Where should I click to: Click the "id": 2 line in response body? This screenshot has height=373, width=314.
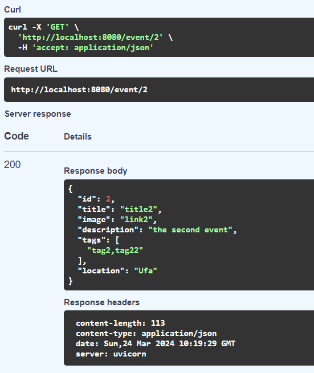click(x=96, y=199)
